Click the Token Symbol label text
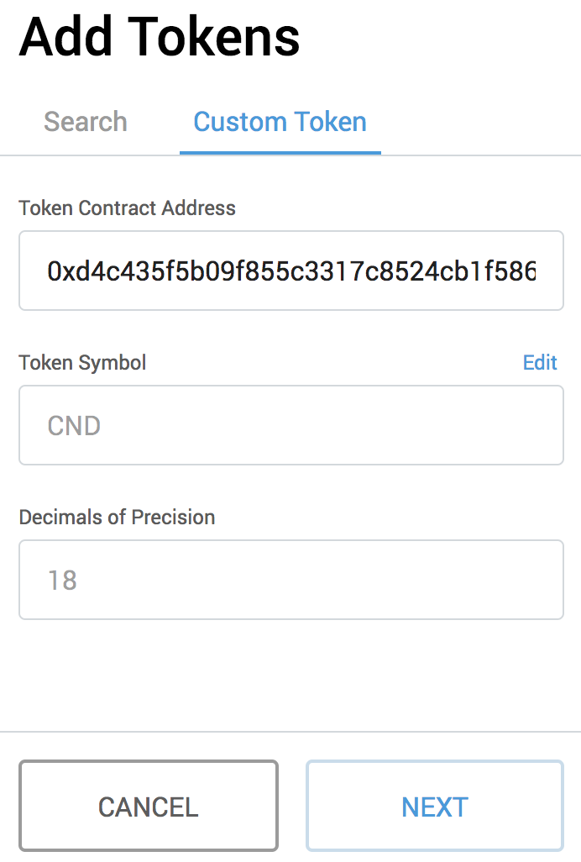The image size is (581, 862). pos(82,362)
